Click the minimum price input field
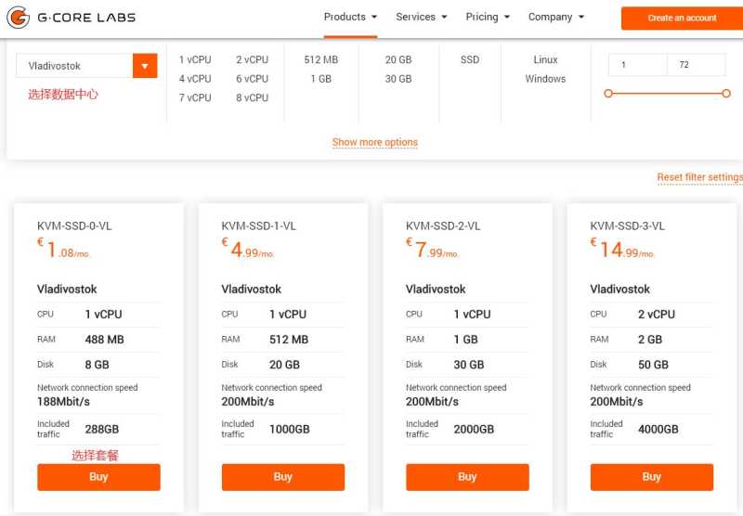The width and height of the screenshot is (743, 516). pyautogui.click(x=637, y=65)
